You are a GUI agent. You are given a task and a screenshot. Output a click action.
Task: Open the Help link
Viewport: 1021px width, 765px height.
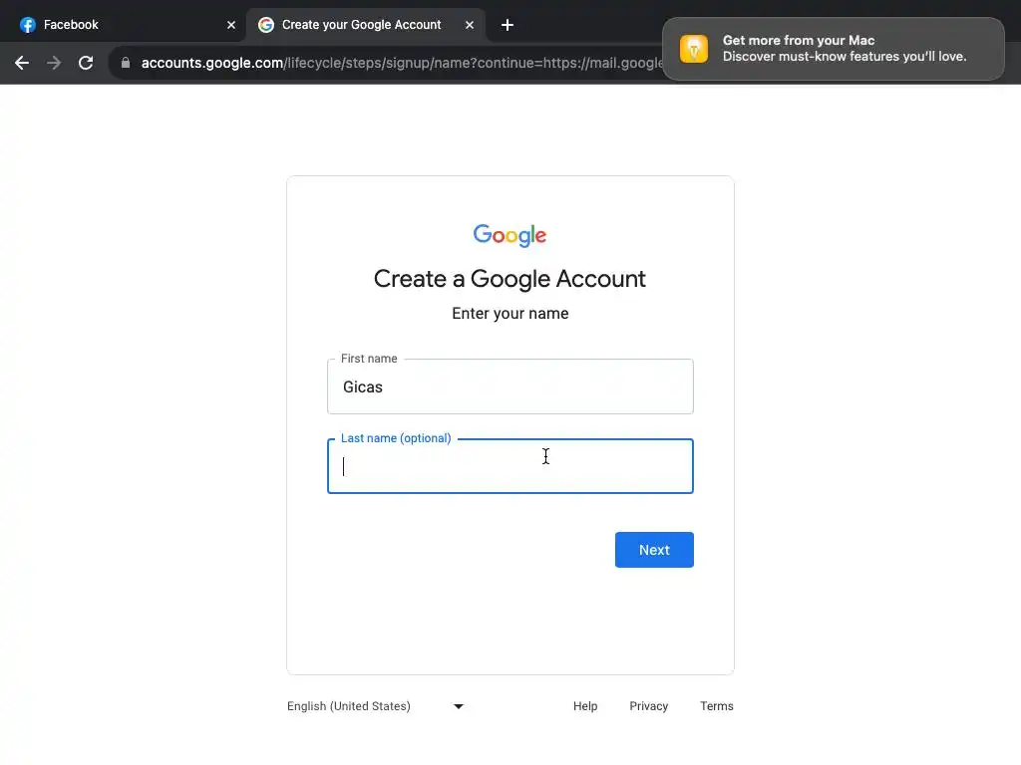[x=584, y=706]
